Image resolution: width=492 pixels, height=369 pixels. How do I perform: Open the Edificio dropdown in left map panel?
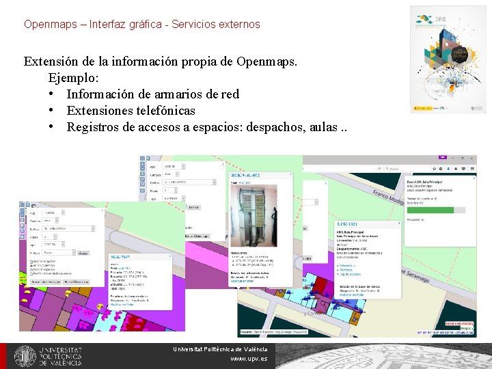68,228
